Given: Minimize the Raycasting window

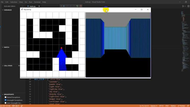Looking at the screenshot, I should [136, 10].
